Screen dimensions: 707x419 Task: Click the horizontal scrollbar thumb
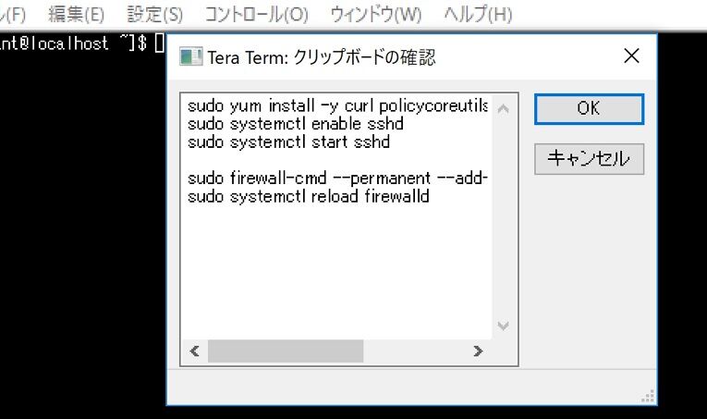286,351
